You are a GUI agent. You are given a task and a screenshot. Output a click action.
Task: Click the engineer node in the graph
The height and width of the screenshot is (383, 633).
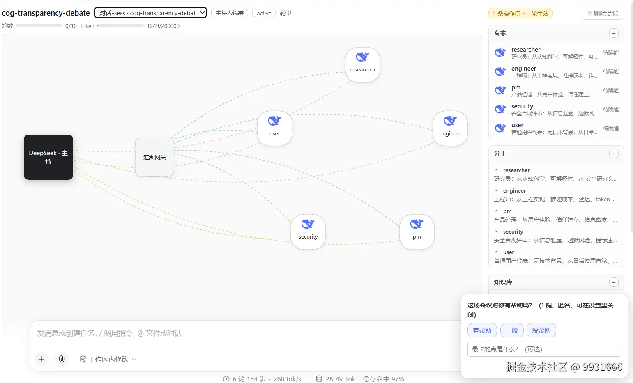(450, 128)
